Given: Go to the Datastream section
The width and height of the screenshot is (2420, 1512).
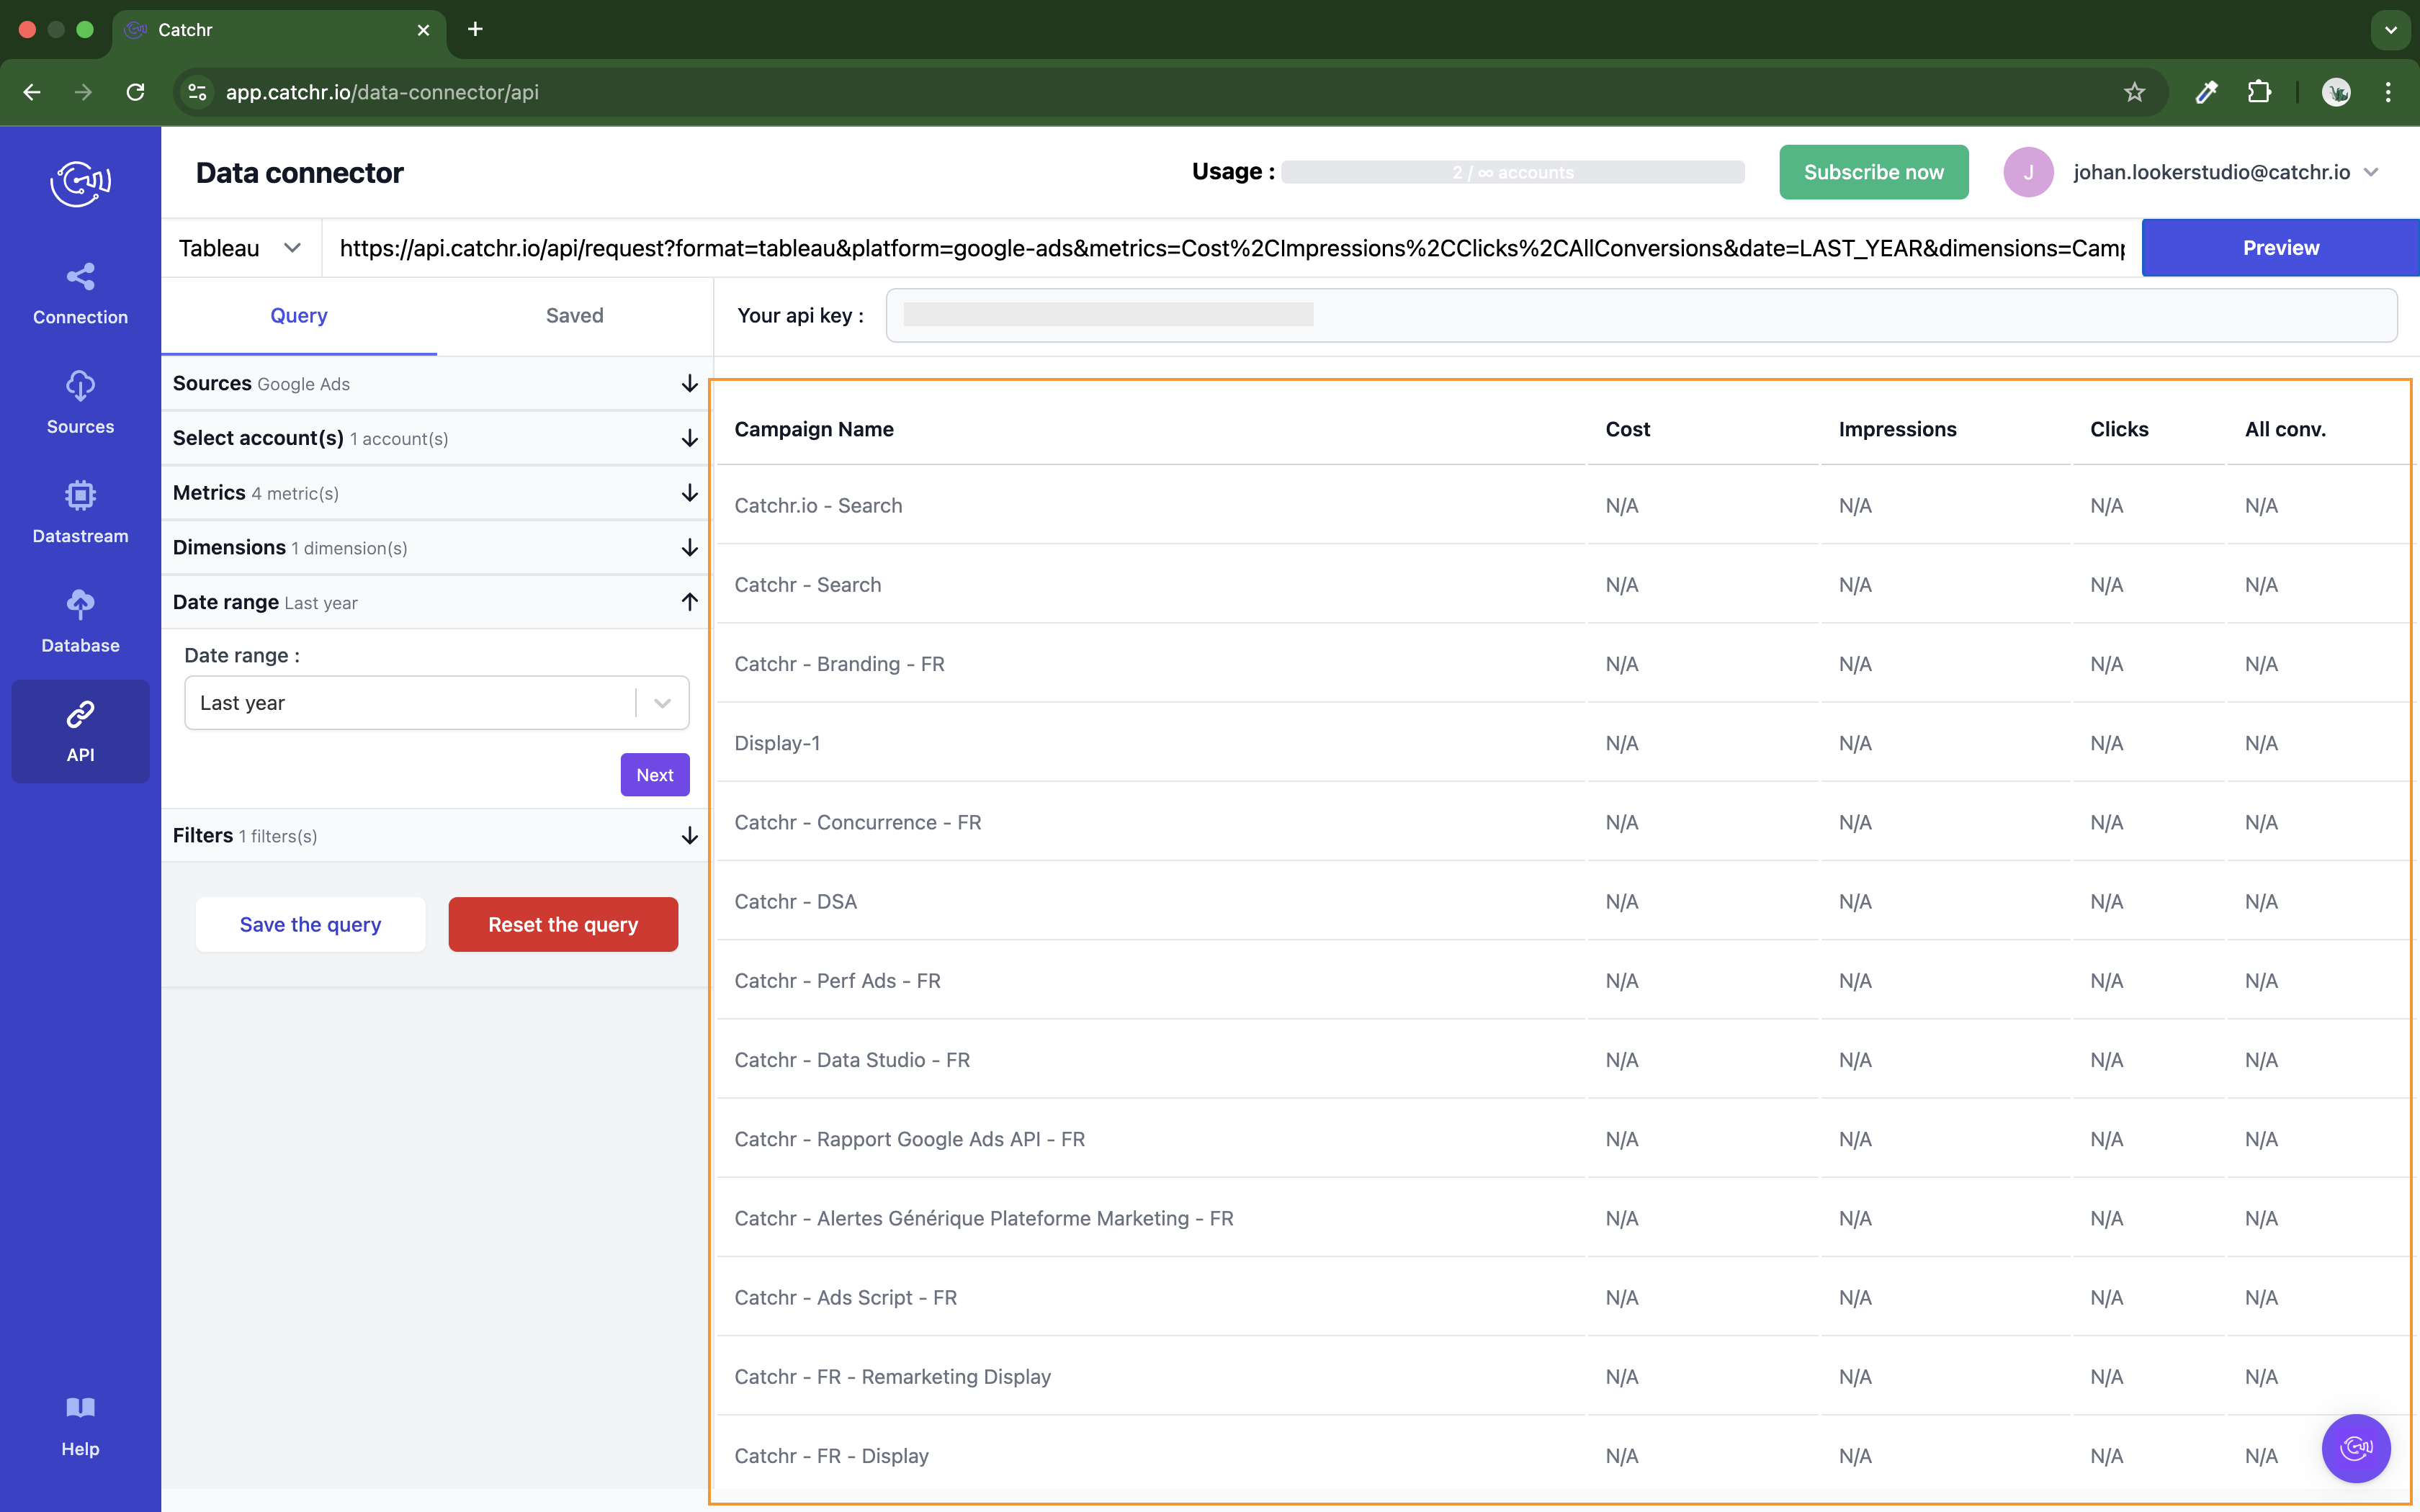Looking at the screenshot, I should click(x=80, y=513).
